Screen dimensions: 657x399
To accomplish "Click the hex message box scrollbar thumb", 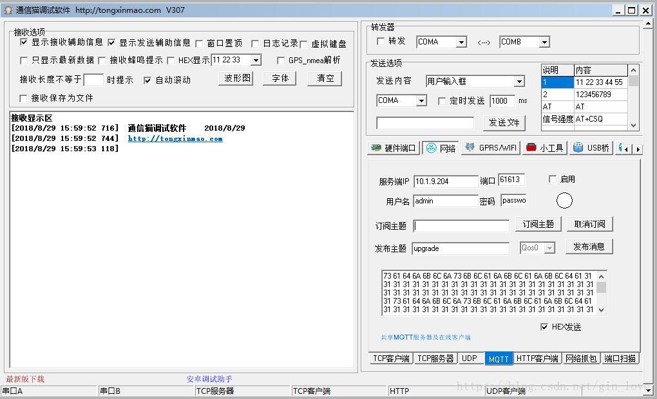I will click(601, 287).
